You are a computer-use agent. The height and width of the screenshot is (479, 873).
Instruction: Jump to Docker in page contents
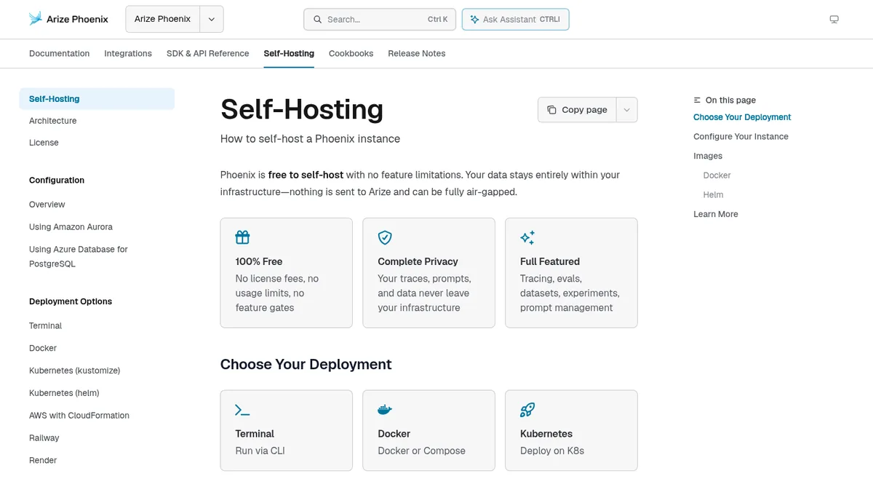(x=717, y=175)
